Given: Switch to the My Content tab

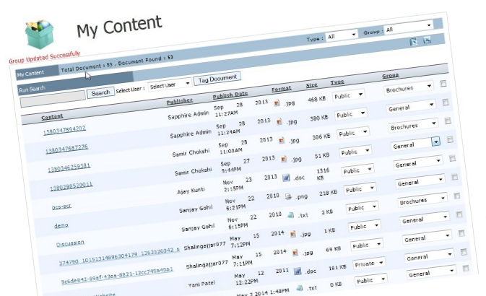Looking at the screenshot, I should tap(30, 73).
